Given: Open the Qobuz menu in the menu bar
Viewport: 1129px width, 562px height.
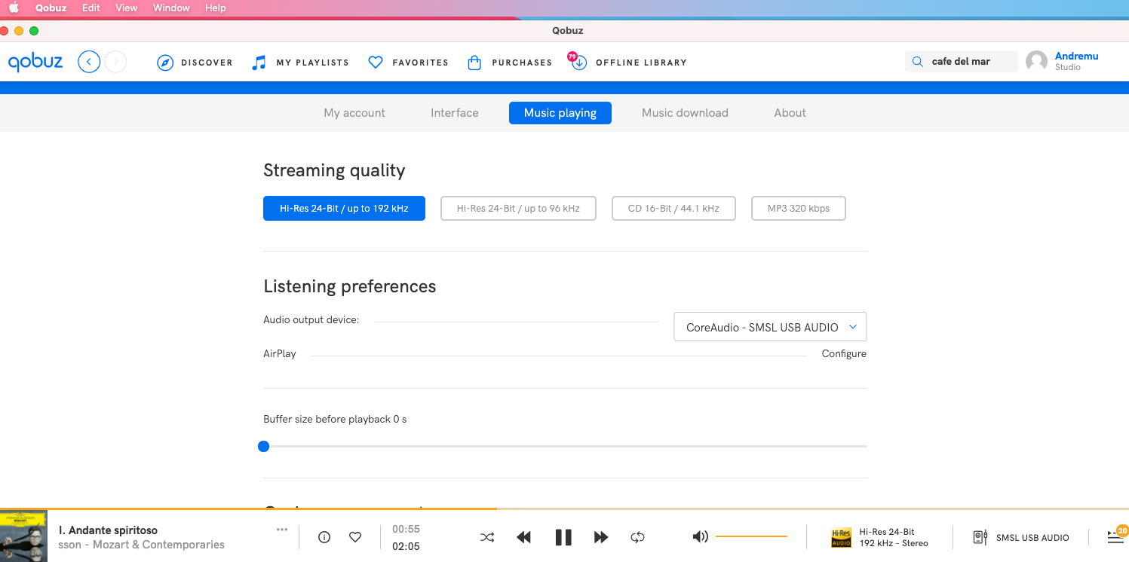Looking at the screenshot, I should (51, 8).
